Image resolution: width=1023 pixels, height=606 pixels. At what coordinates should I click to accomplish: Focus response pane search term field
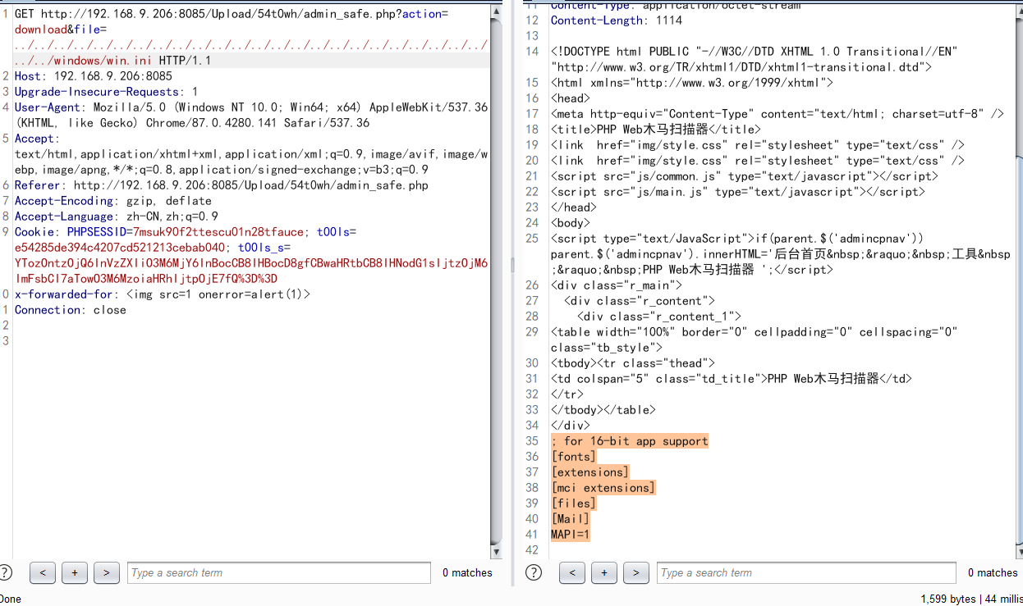pyautogui.click(x=806, y=572)
